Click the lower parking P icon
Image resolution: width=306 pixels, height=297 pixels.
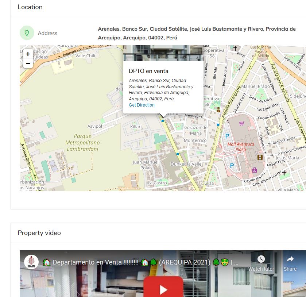coord(232,166)
